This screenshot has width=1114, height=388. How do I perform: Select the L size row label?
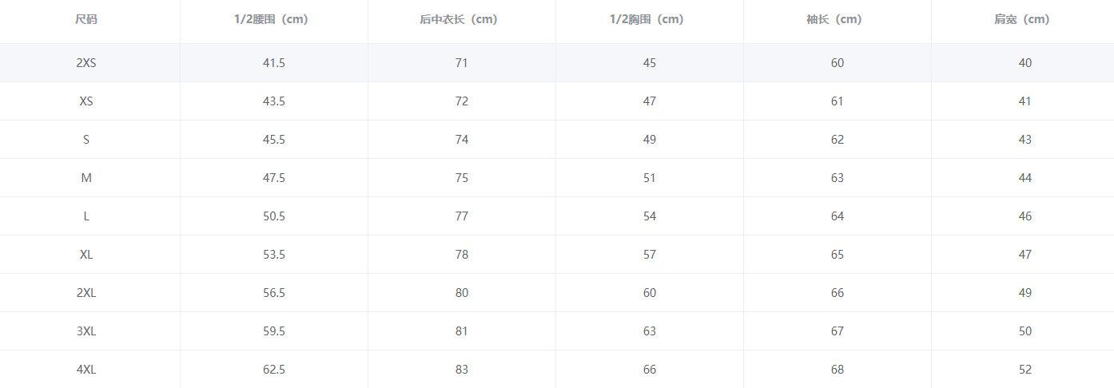click(x=86, y=216)
